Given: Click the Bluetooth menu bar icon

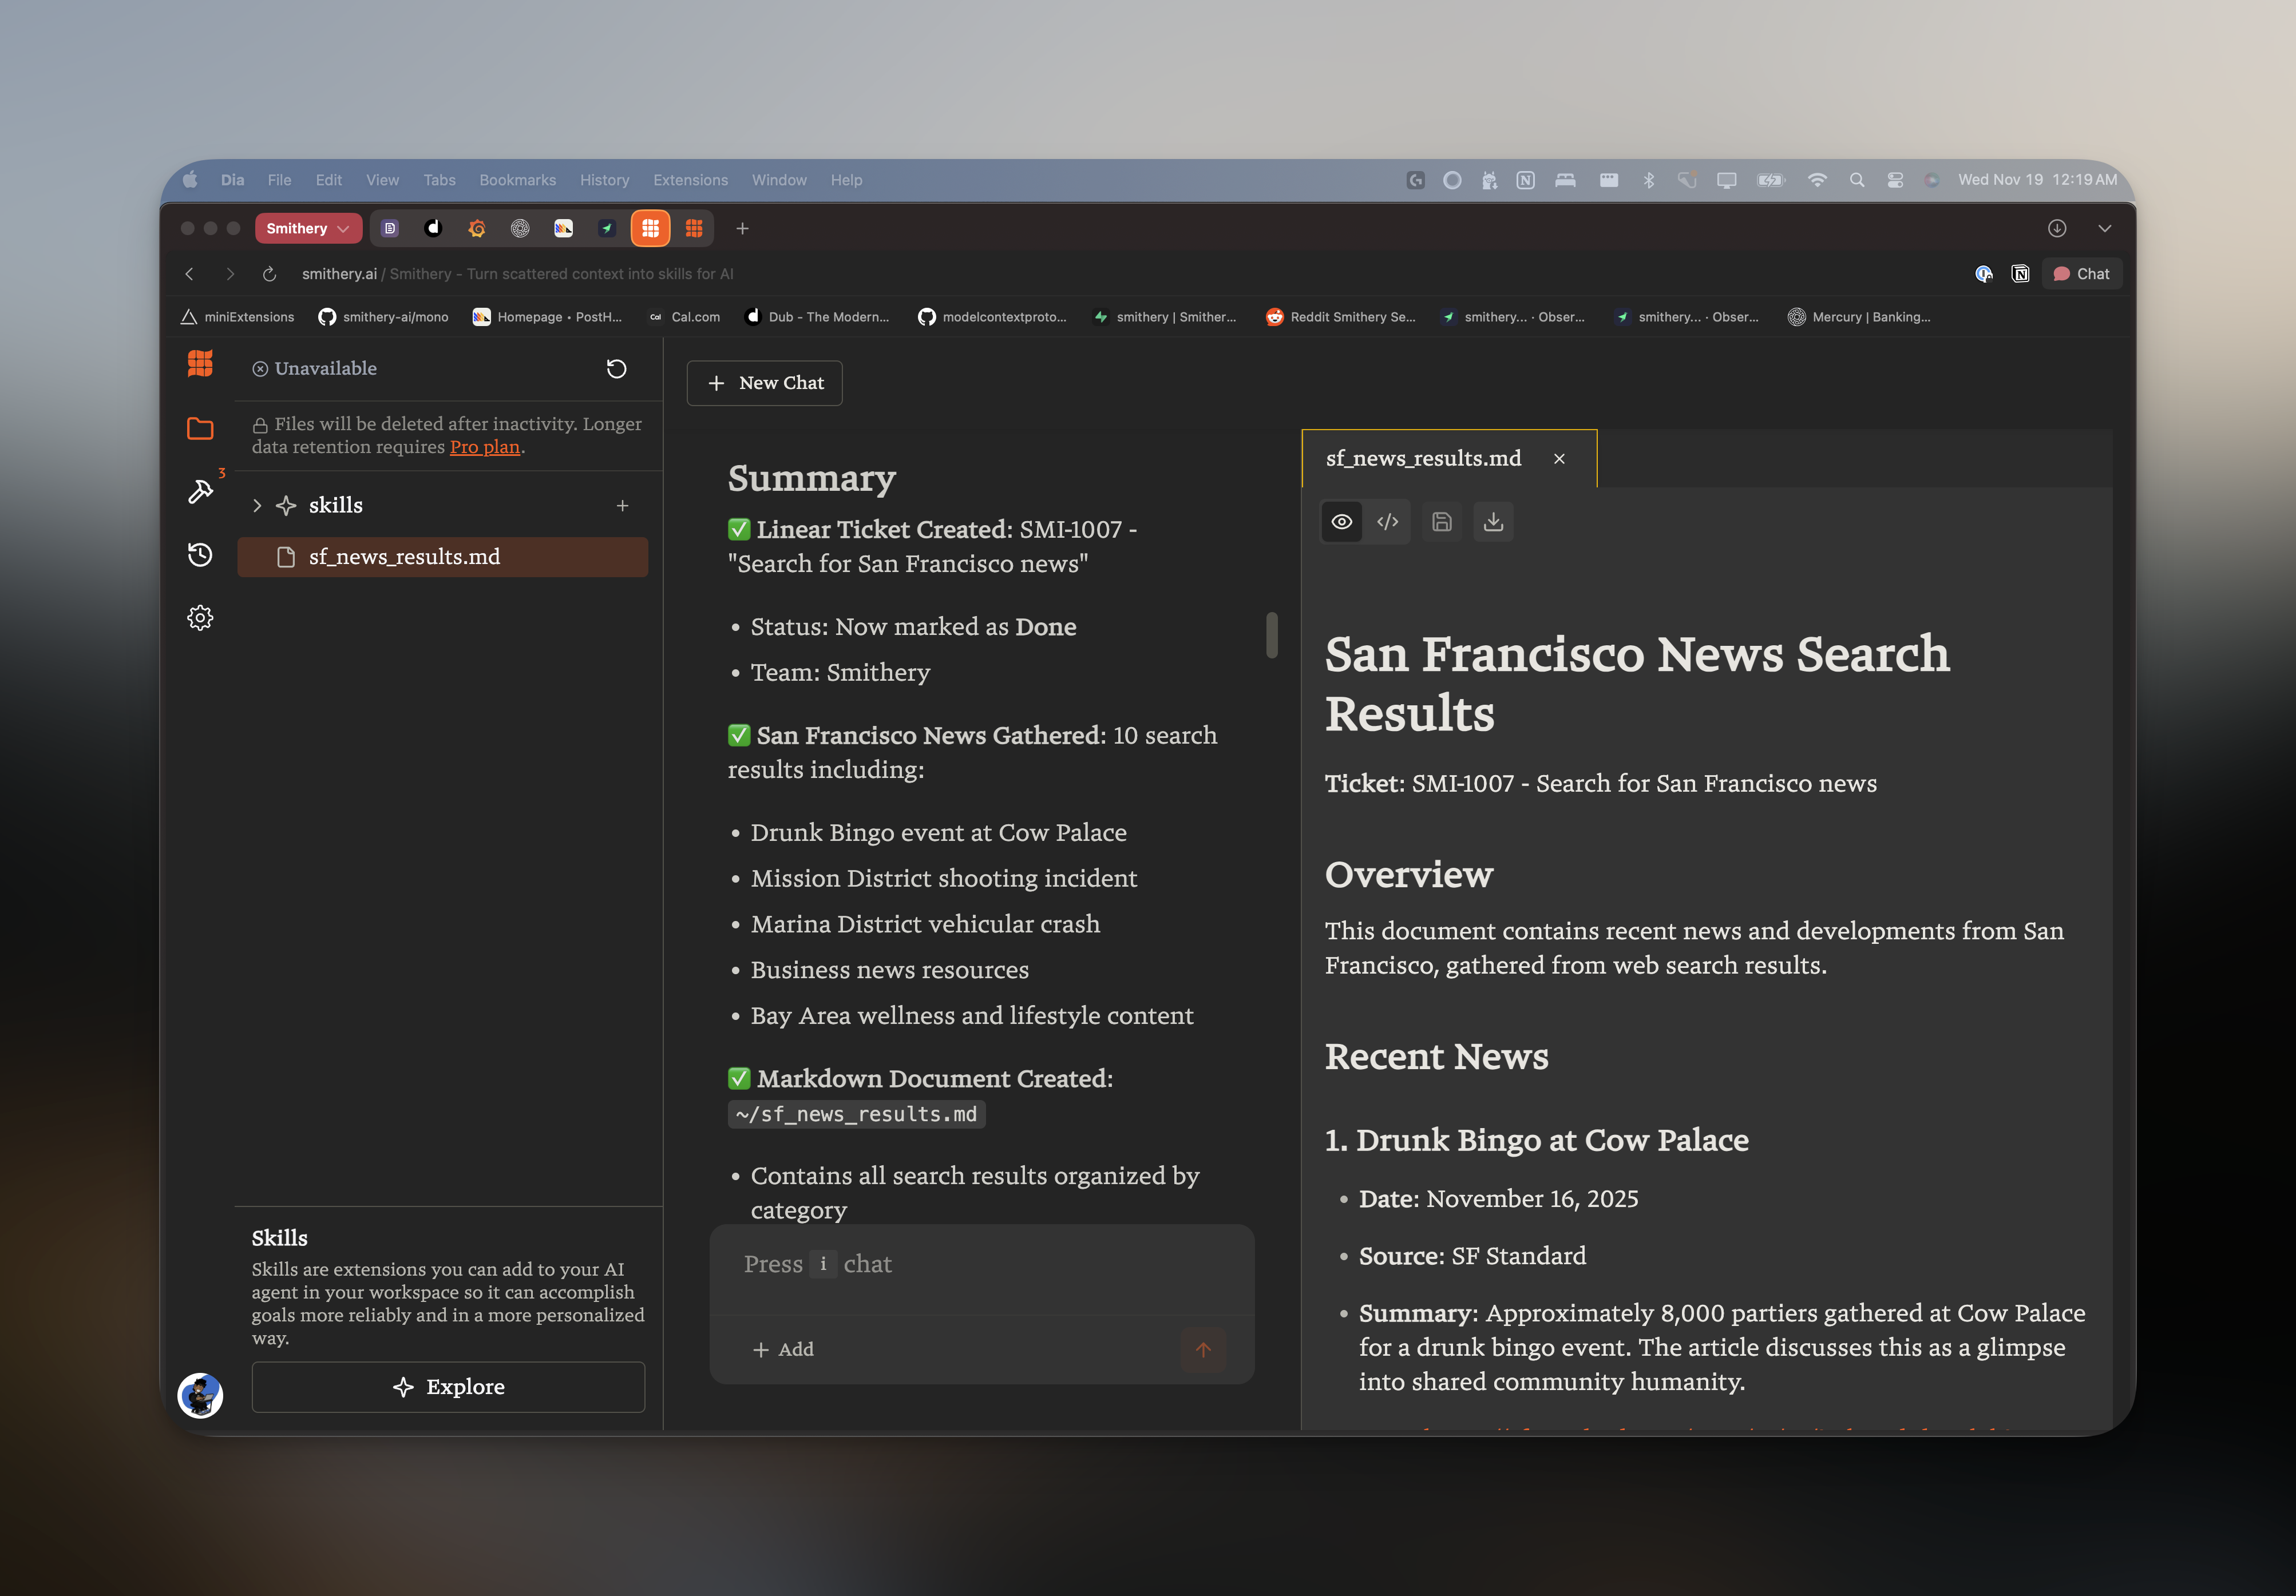Looking at the screenshot, I should point(1649,180).
